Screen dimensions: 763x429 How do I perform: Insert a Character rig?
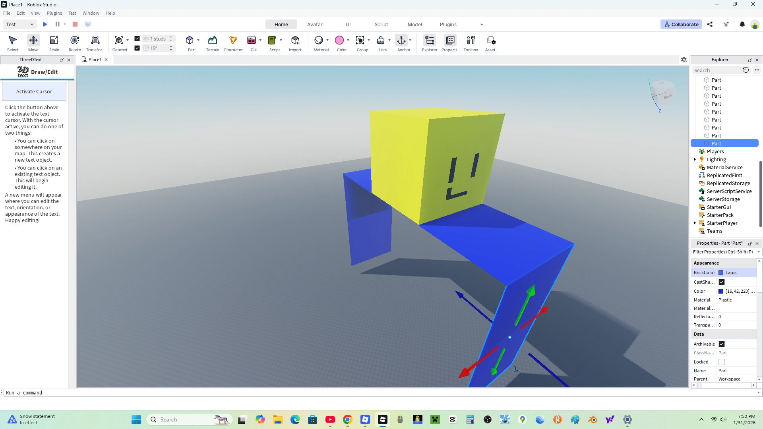point(233,41)
